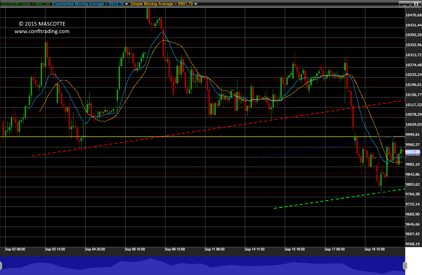Select the yellow horizontal level line
422x275 pixels.
(202, 137)
